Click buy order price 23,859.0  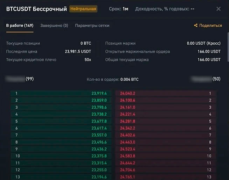(99, 100)
